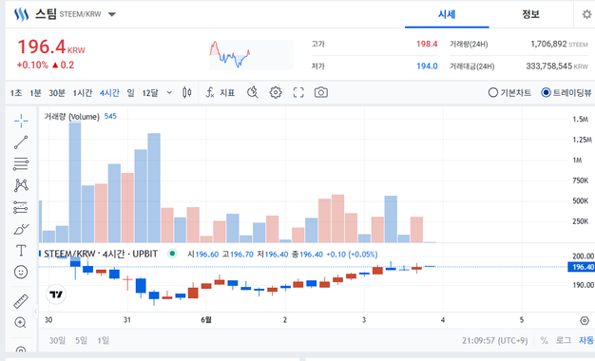Click the 저가 value 194.0

[x=427, y=66]
